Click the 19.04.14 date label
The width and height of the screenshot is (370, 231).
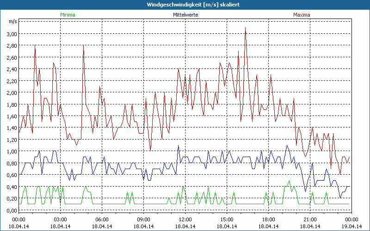point(351,226)
